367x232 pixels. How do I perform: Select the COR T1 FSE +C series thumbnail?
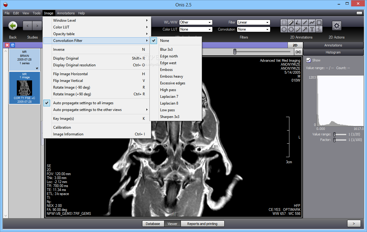tap(24, 88)
